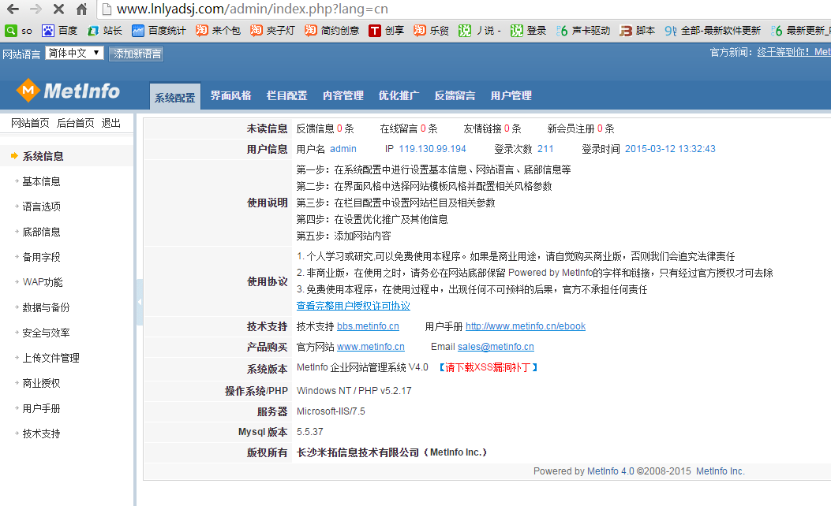Switch to the 栏目配置 tab
Image resolution: width=831 pixels, height=506 pixels.
coord(286,96)
